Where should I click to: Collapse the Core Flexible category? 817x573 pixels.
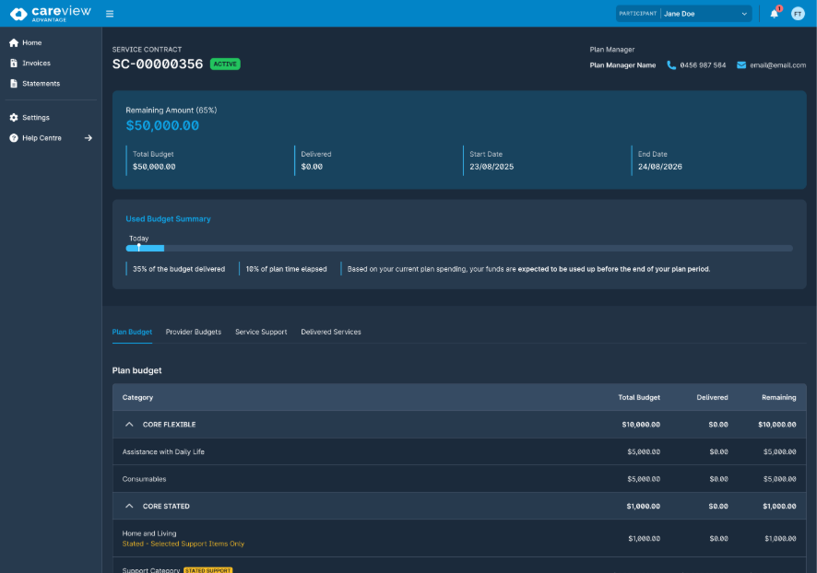coord(129,425)
